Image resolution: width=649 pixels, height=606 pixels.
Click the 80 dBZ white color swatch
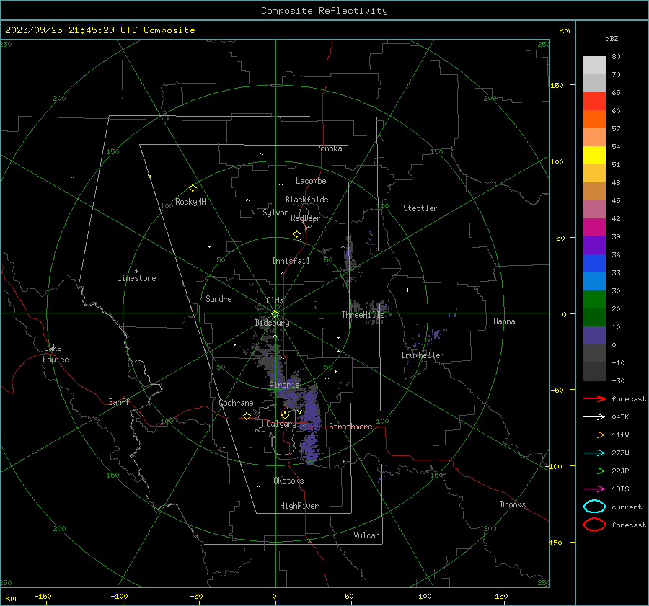click(x=594, y=65)
